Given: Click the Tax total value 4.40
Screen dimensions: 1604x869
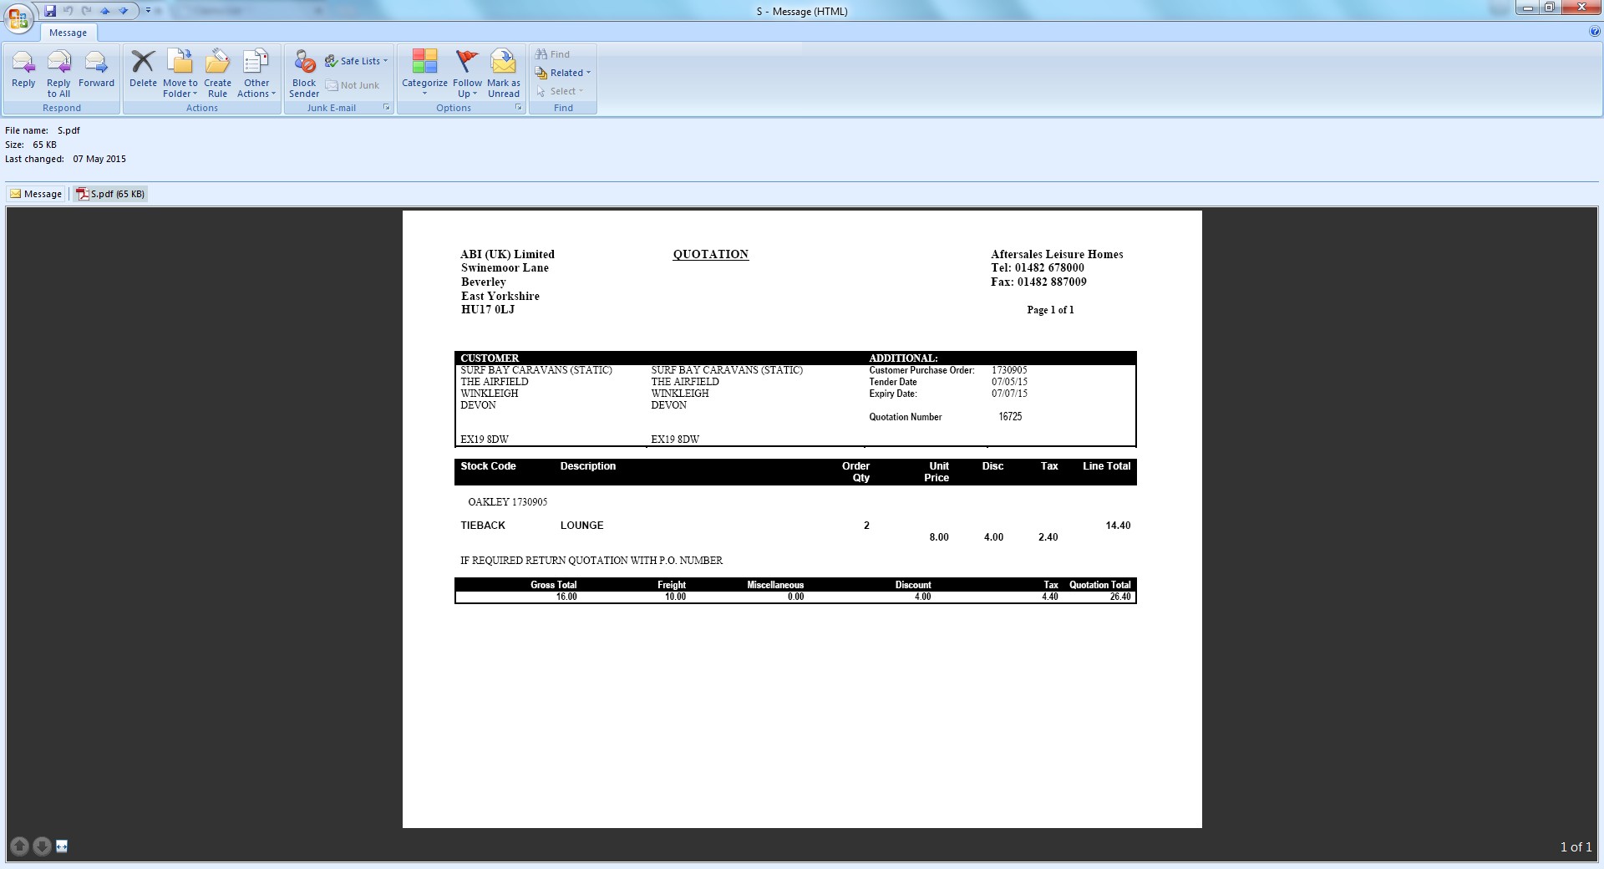Looking at the screenshot, I should click(1050, 597).
